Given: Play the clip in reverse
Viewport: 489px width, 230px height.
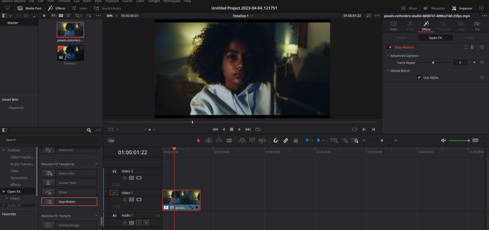Looking at the screenshot, I should [223, 129].
